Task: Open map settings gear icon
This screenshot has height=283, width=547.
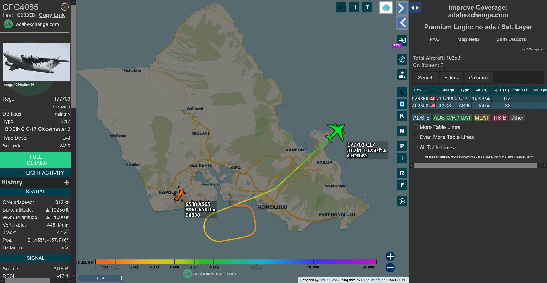Action: coord(402,59)
